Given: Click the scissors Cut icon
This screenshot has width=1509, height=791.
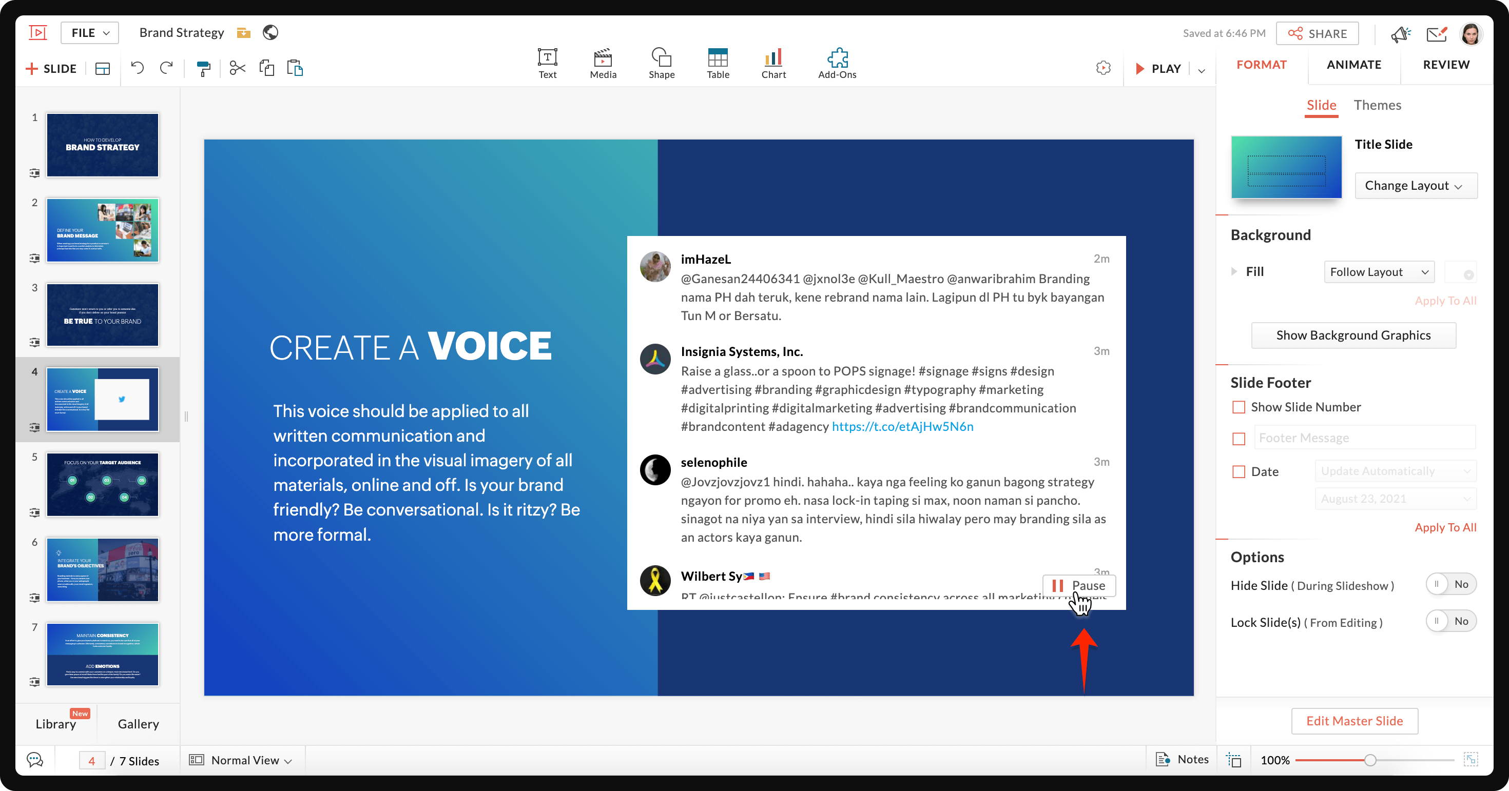Looking at the screenshot, I should pos(237,69).
